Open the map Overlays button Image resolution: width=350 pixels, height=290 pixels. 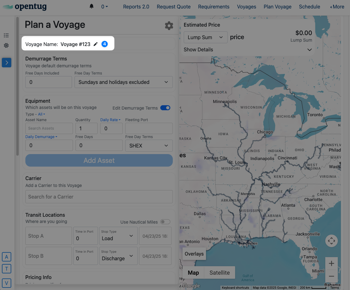pos(194,254)
